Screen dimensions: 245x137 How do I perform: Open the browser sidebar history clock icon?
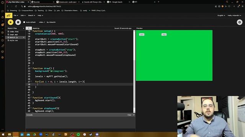pos(3,40)
